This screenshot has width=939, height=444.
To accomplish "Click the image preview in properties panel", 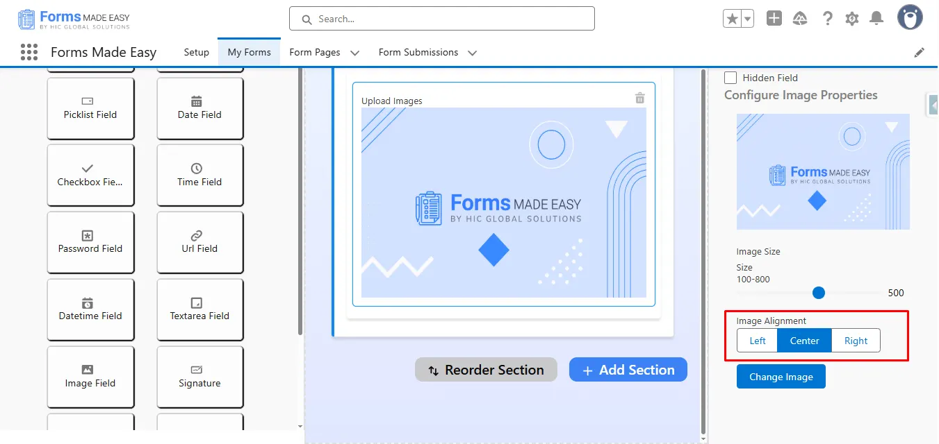I will coord(823,171).
